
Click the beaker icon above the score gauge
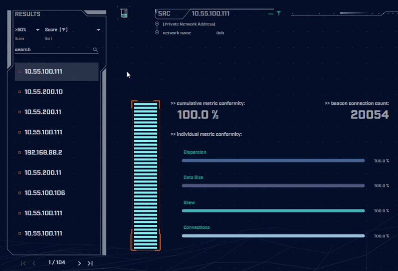(x=124, y=13)
